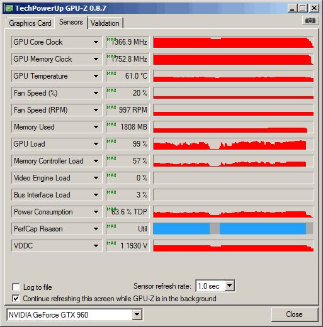Click the 57 % memory controller load value

[128, 161]
